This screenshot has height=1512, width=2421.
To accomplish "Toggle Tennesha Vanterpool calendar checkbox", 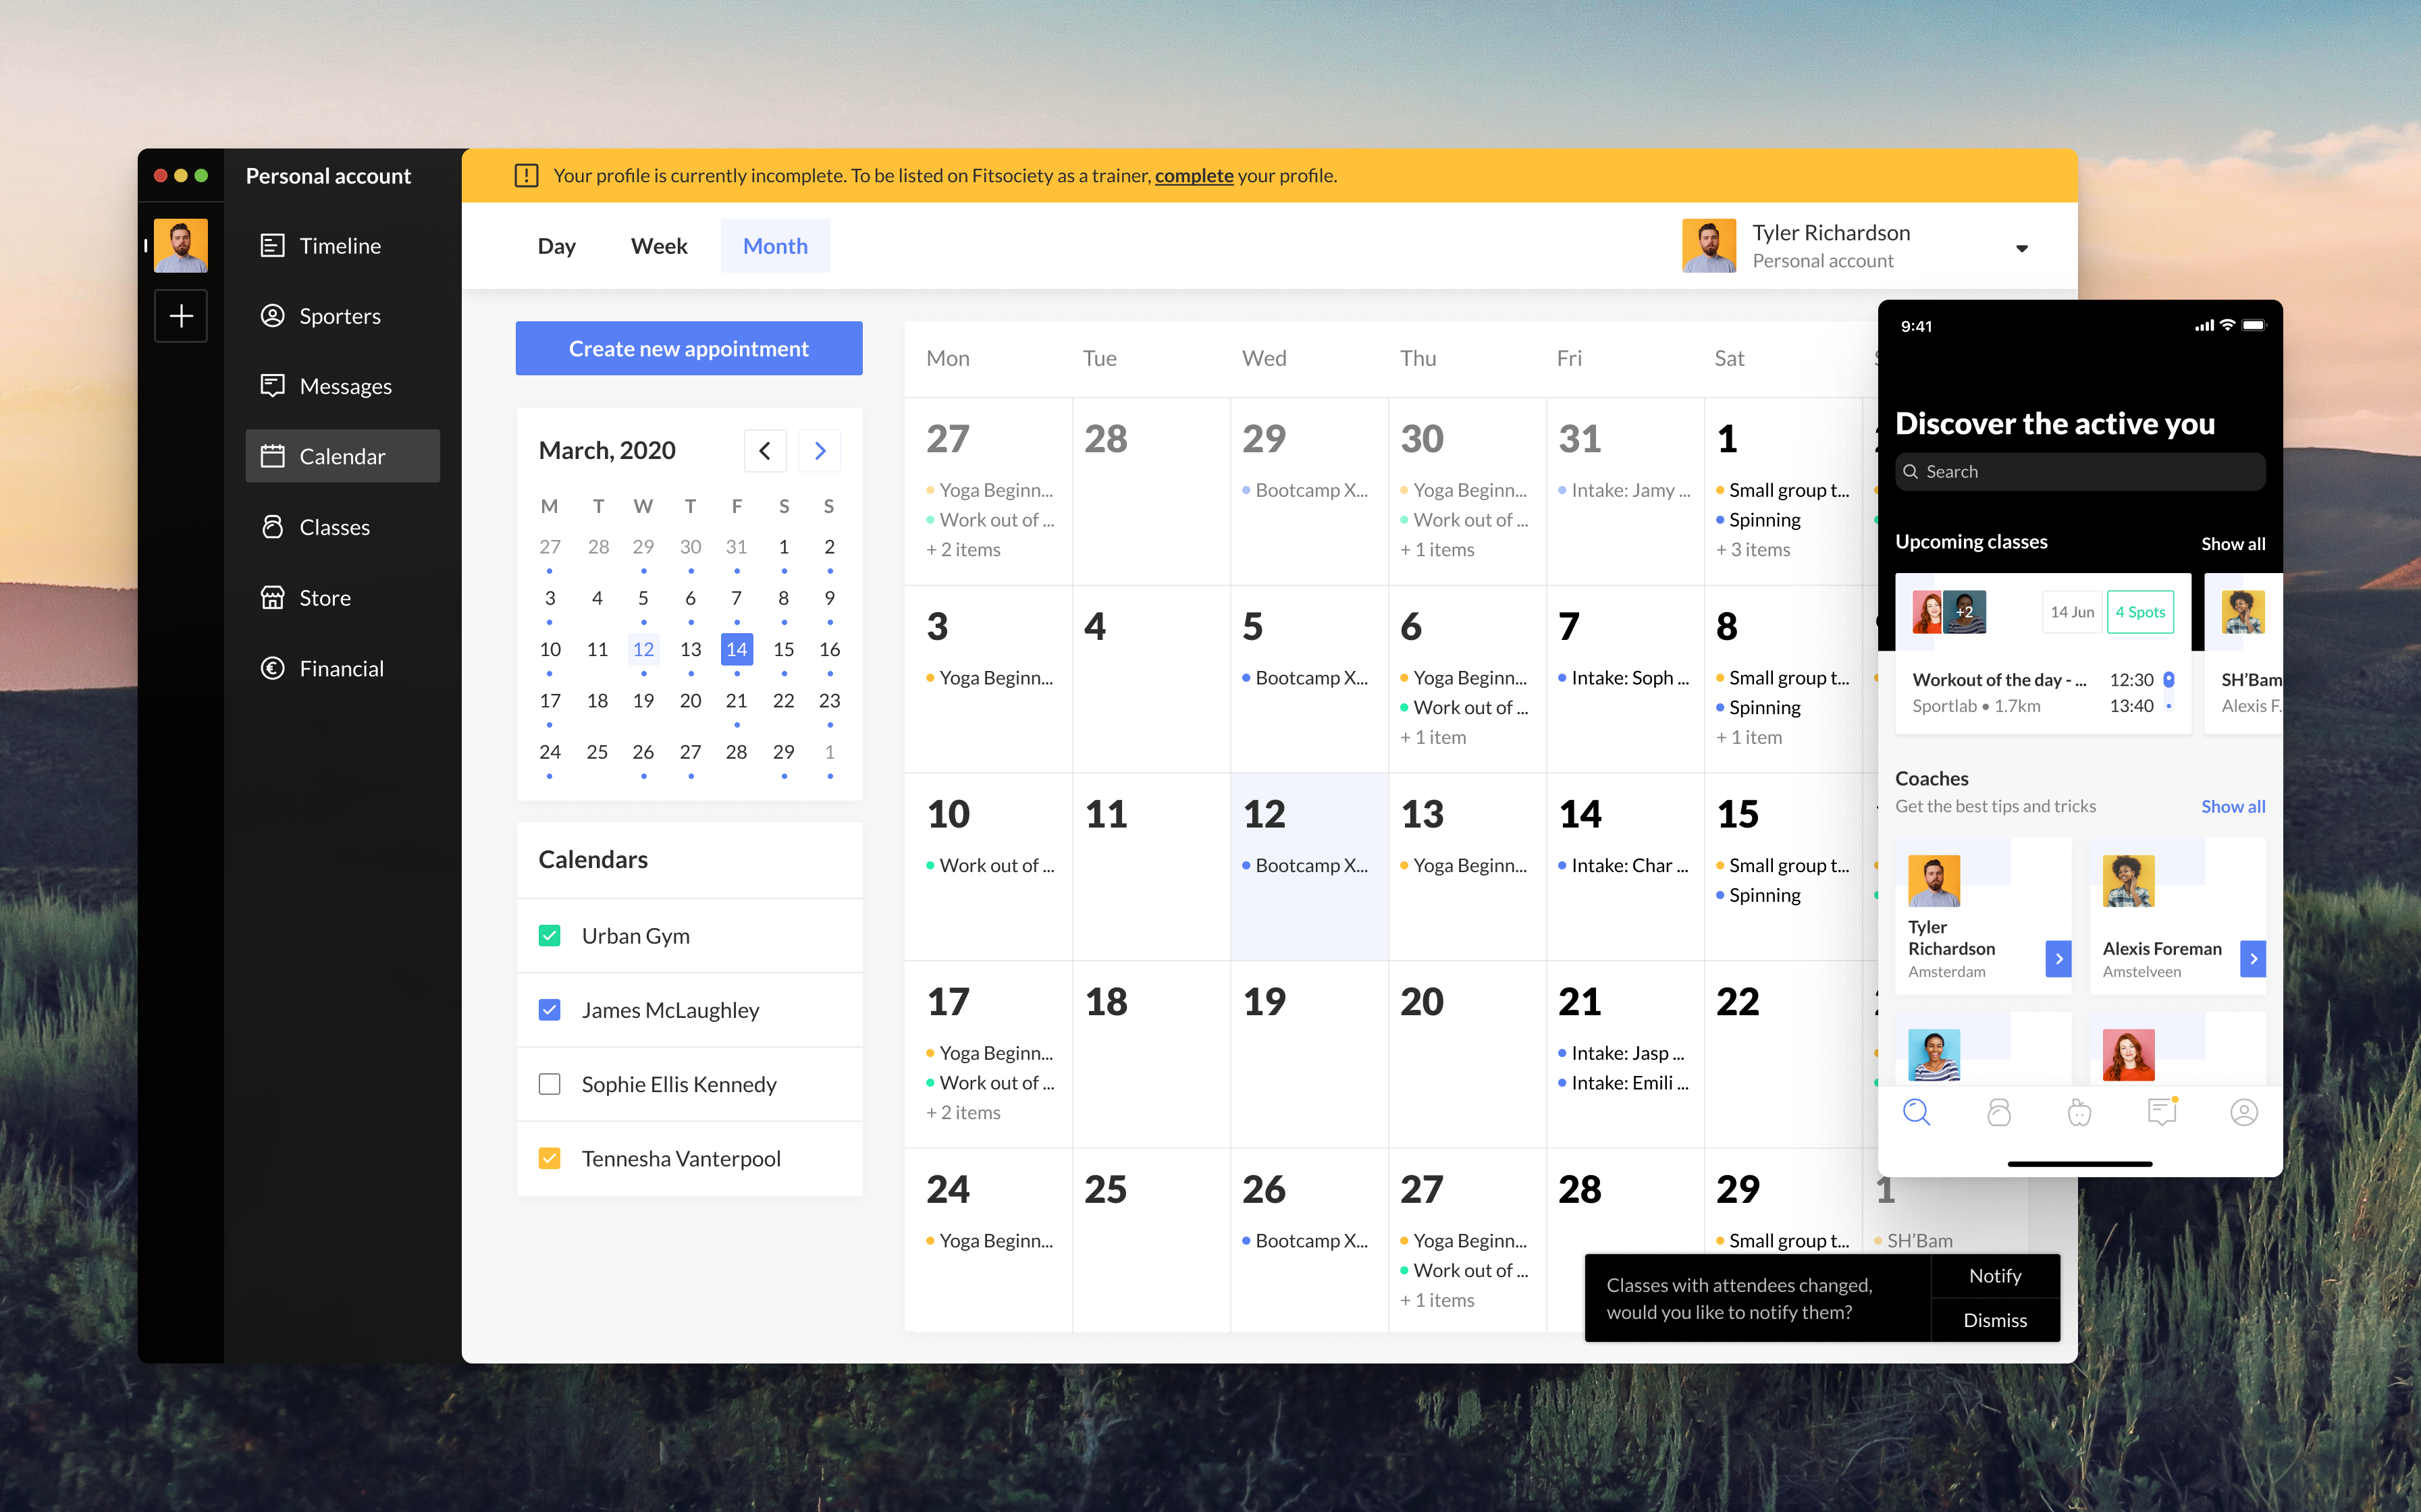I will [549, 1158].
